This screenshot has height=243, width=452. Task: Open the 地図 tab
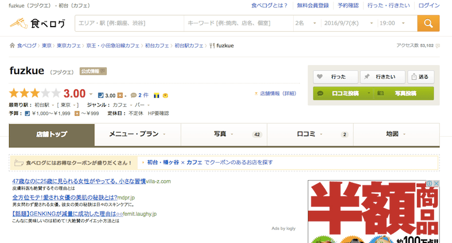click(397, 134)
